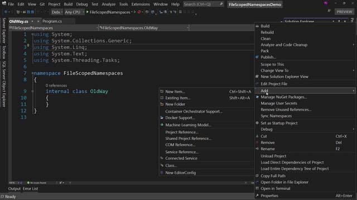Click the New Folder icon in submenu
This screenshot has height=200, width=357.
click(162, 104)
